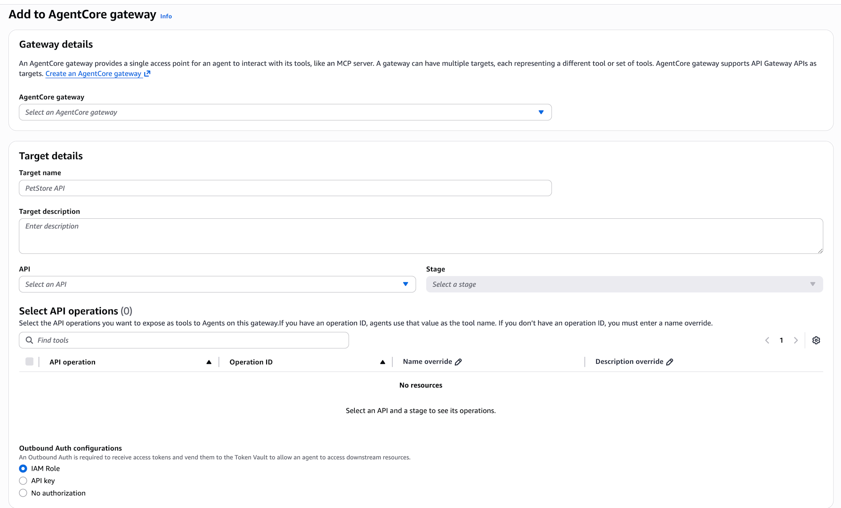Click the Description override pencil icon
This screenshot has height=508, width=841.
[669, 362]
